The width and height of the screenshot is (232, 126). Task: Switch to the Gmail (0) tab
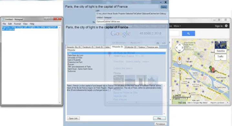(99, 47)
